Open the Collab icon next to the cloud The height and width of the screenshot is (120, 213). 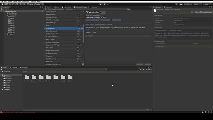(x=176, y=4)
